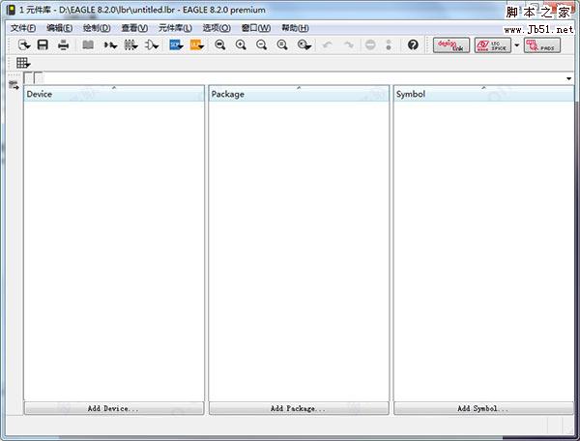Screen dimensions: 580x441
Task: Open the Design Link button
Action: click(x=450, y=45)
